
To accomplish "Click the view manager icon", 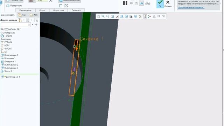I will (131, 16).
